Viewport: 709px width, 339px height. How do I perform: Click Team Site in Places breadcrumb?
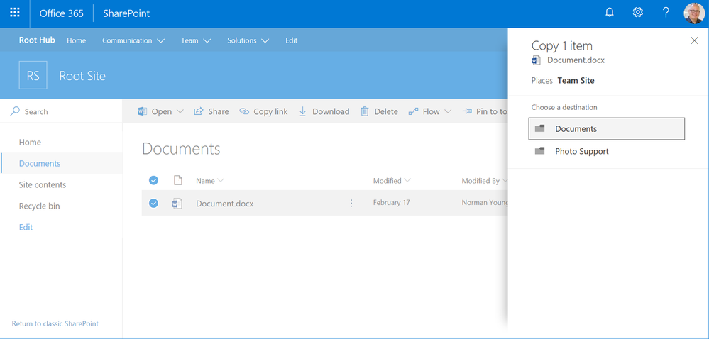(x=576, y=80)
